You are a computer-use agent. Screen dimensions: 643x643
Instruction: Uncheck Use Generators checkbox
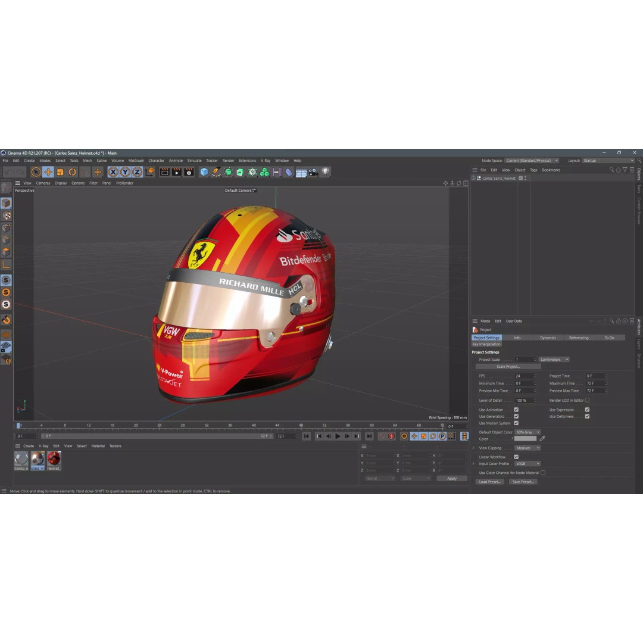point(516,416)
